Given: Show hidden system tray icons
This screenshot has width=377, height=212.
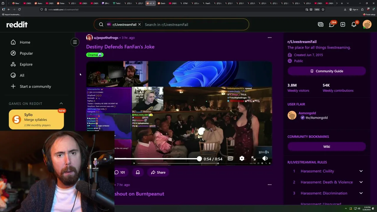Looking at the screenshot, I should tap(346, 208).
